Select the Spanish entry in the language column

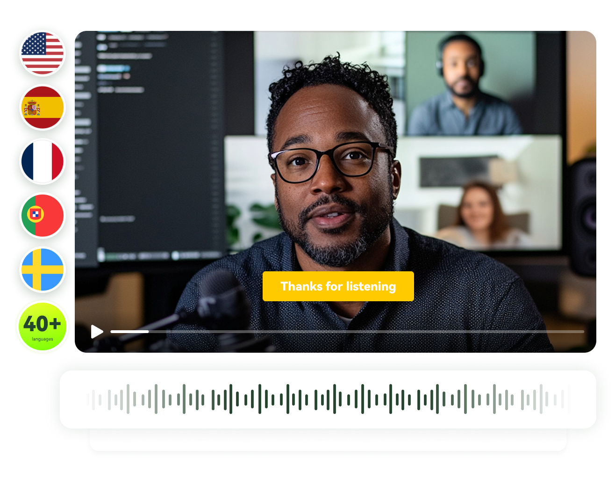click(43, 108)
